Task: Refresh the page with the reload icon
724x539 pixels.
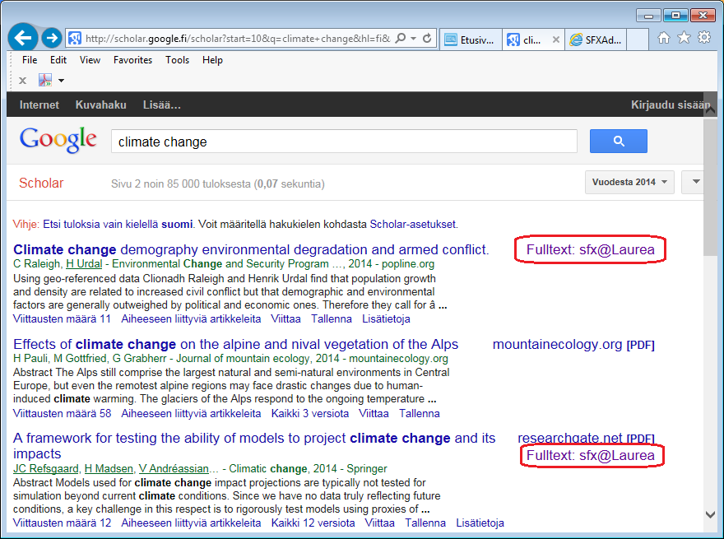Action: [x=427, y=39]
